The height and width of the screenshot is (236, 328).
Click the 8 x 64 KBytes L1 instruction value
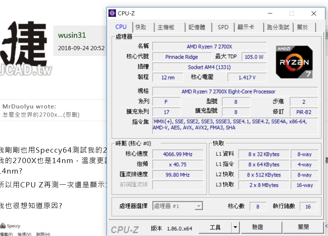[264, 165]
